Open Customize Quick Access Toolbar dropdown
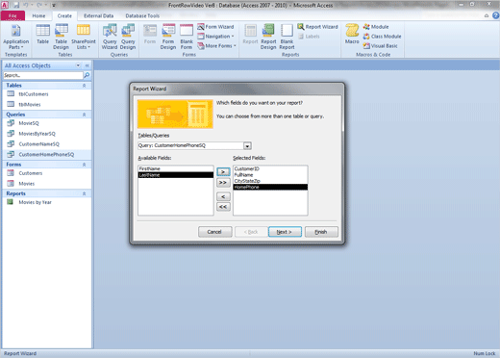This screenshot has height=358, width=500. point(54,5)
